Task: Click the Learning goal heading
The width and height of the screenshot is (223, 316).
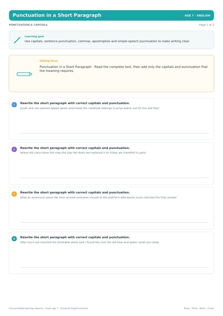Action: [x=34, y=37]
